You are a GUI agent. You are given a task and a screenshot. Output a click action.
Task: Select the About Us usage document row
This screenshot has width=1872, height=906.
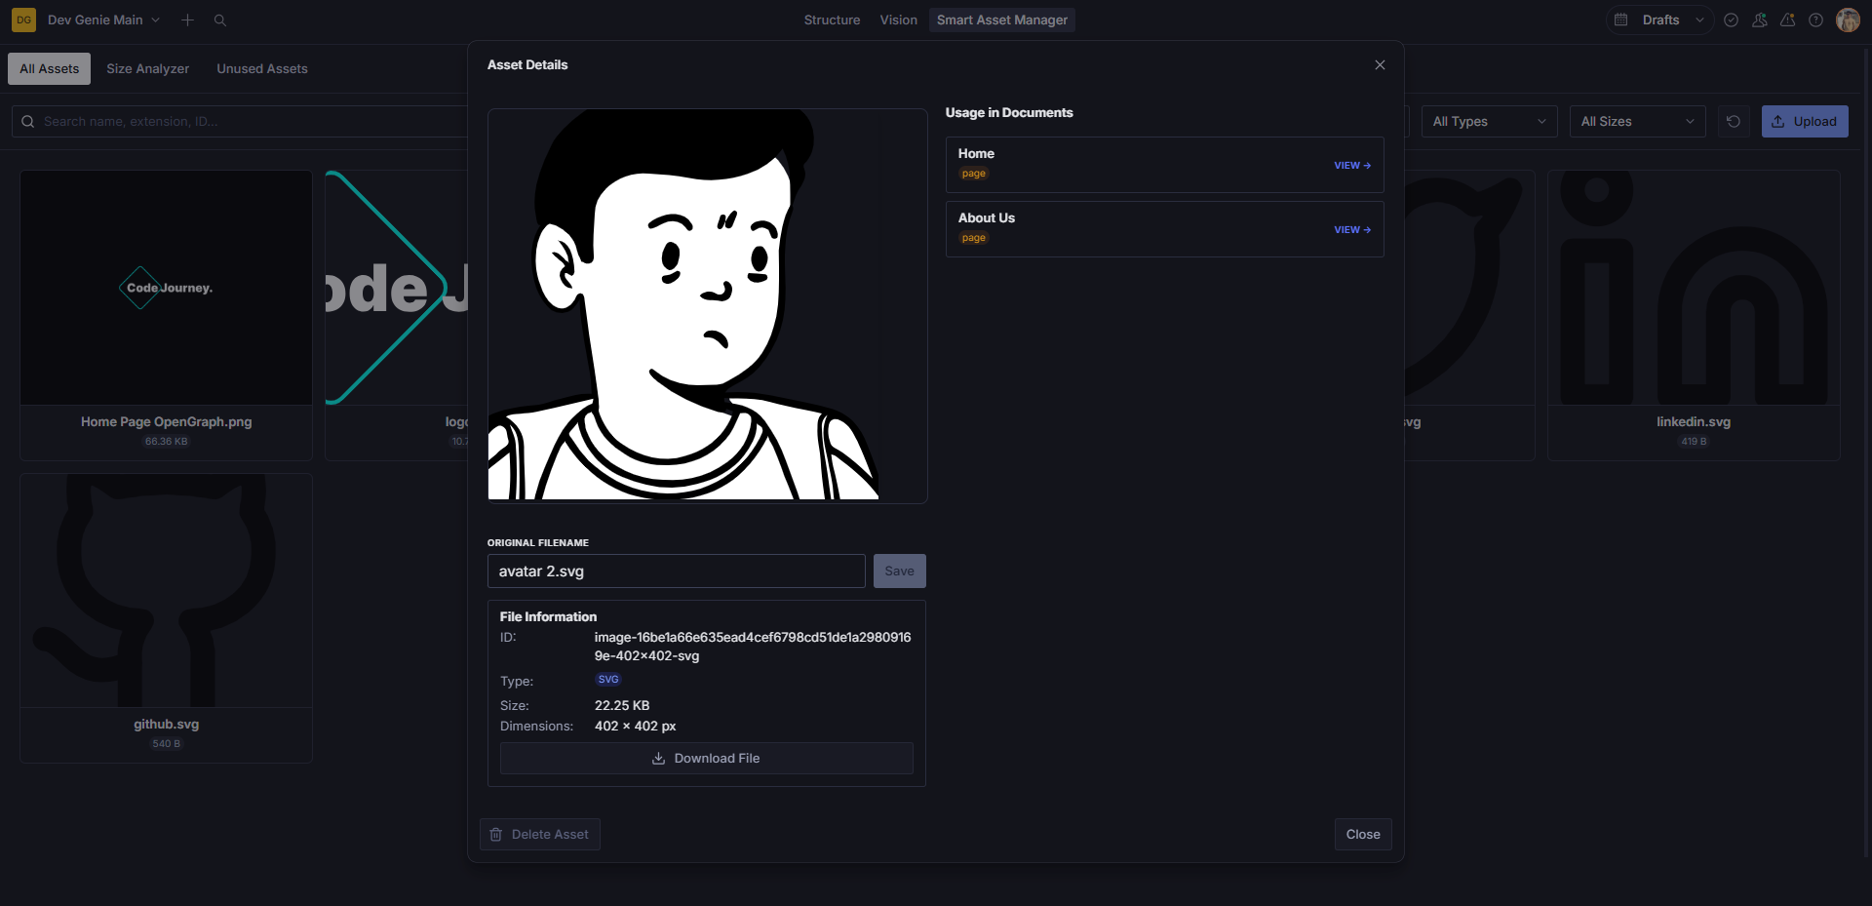1164,229
